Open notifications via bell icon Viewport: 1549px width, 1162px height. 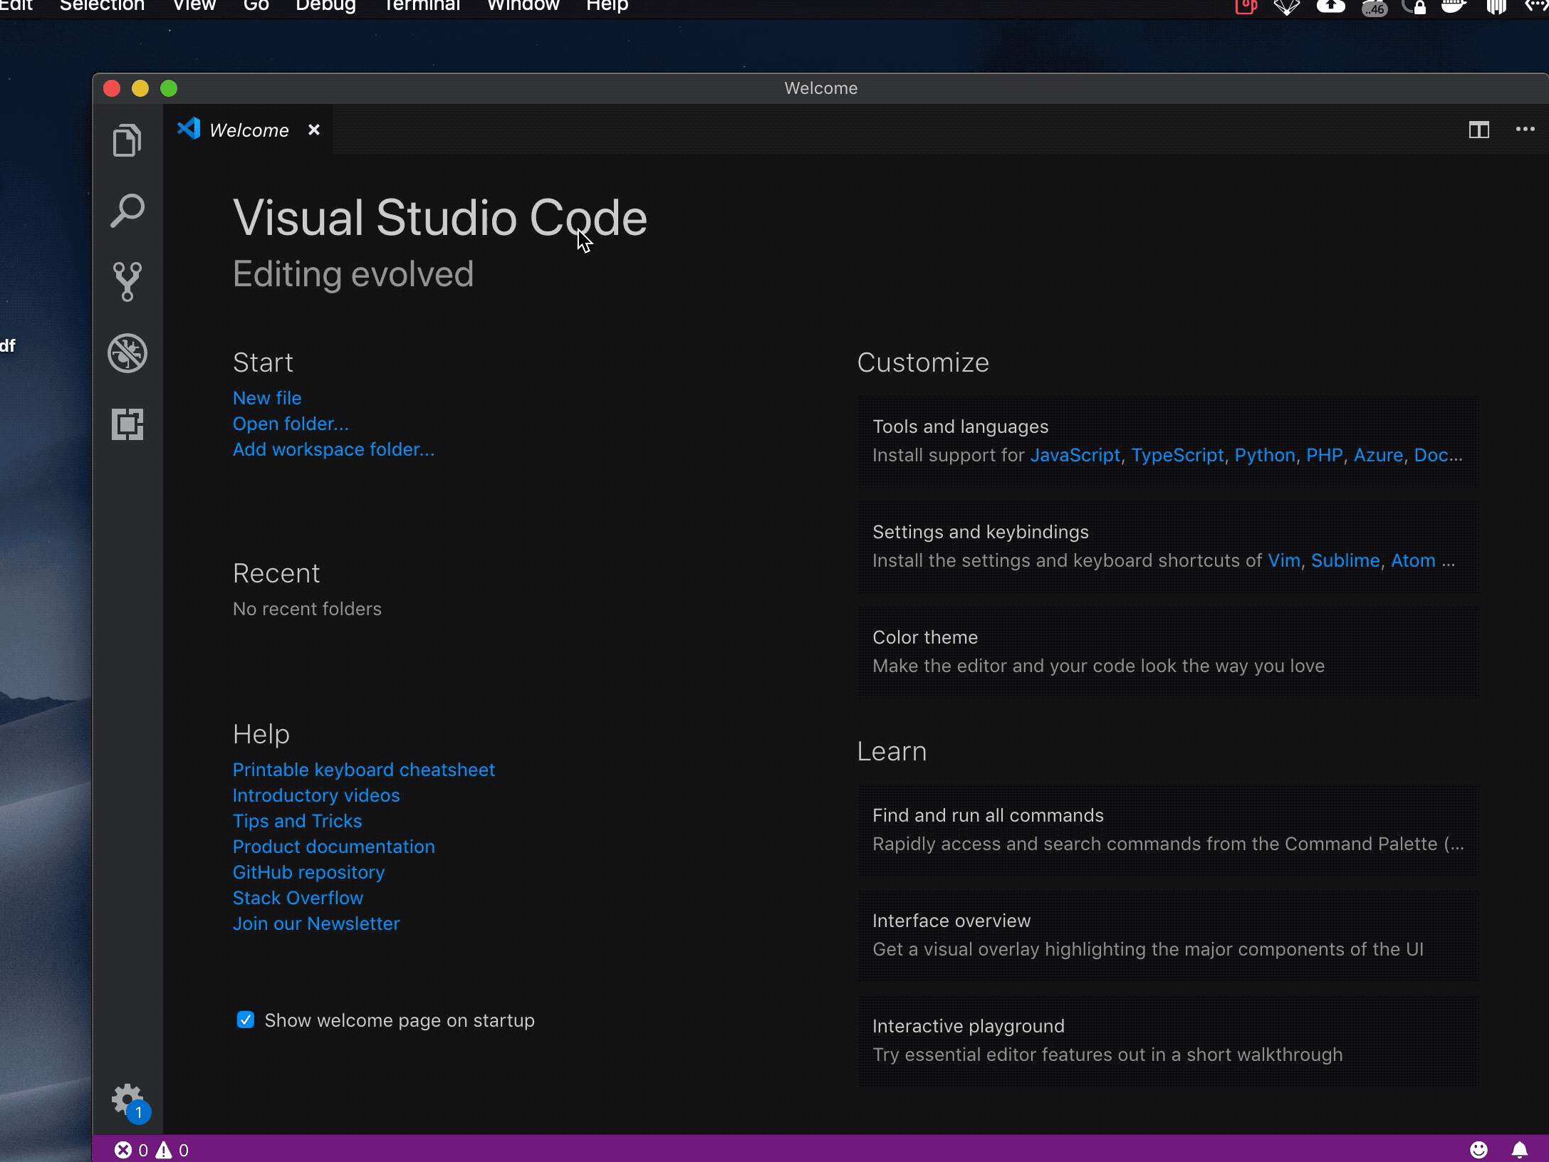[1521, 1149]
